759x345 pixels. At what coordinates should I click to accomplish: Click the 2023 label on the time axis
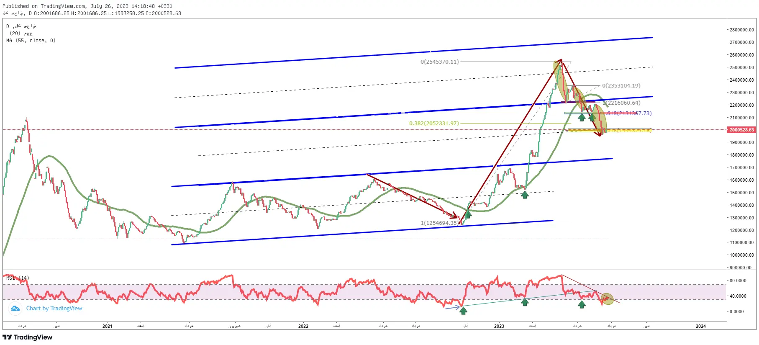pyautogui.click(x=499, y=326)
